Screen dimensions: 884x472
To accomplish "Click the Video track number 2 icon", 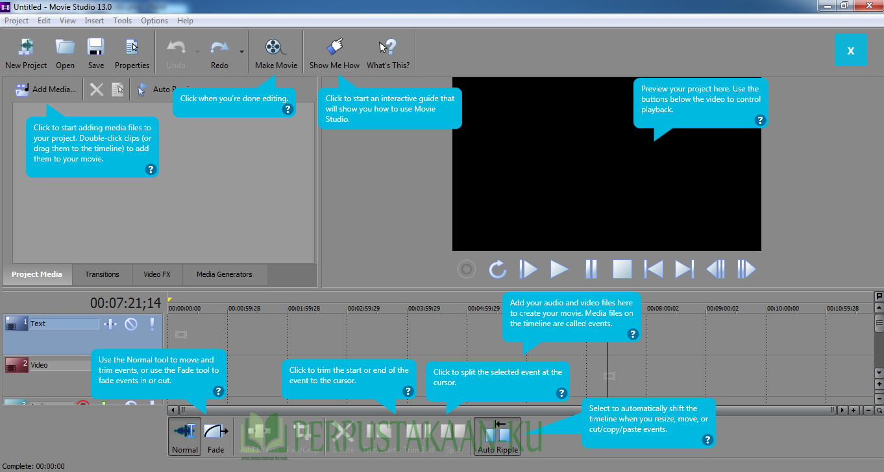I will [x=17, y=366].
